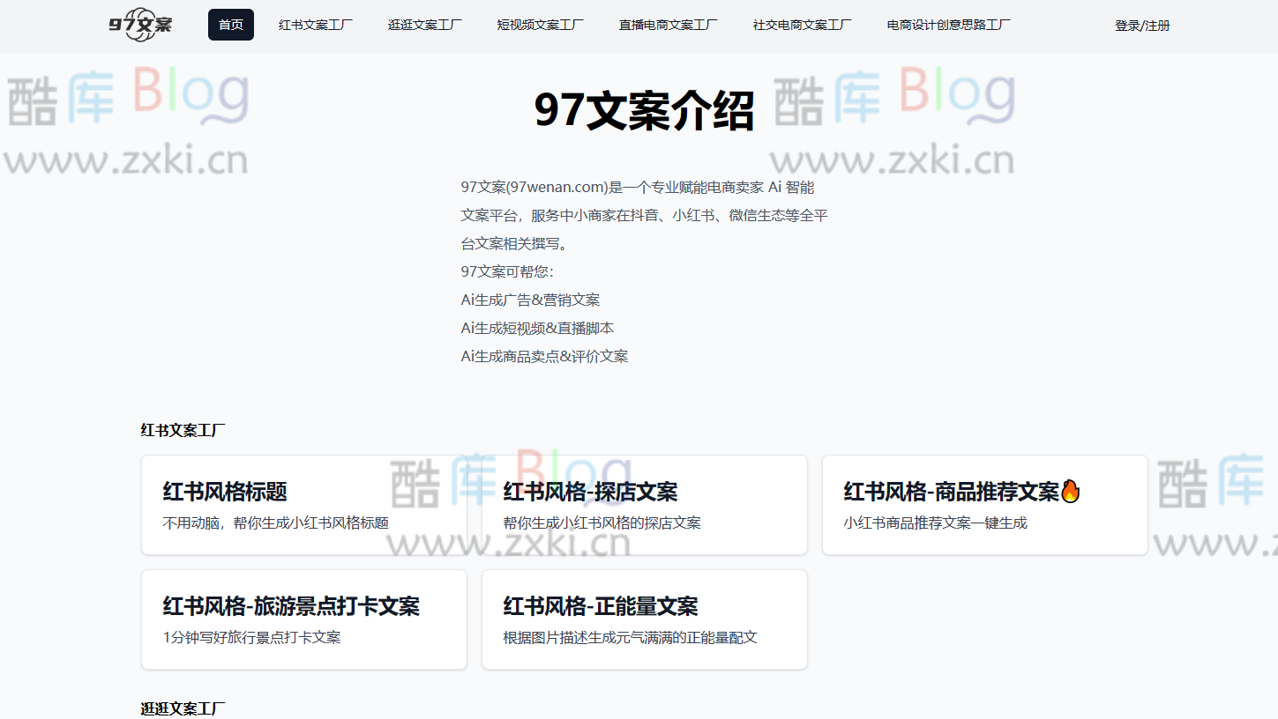Open the 社交电商文案工厂 navigation menu
Image resolution: width=1278 pixels, height=719 pixels.
tap(801, 24)
